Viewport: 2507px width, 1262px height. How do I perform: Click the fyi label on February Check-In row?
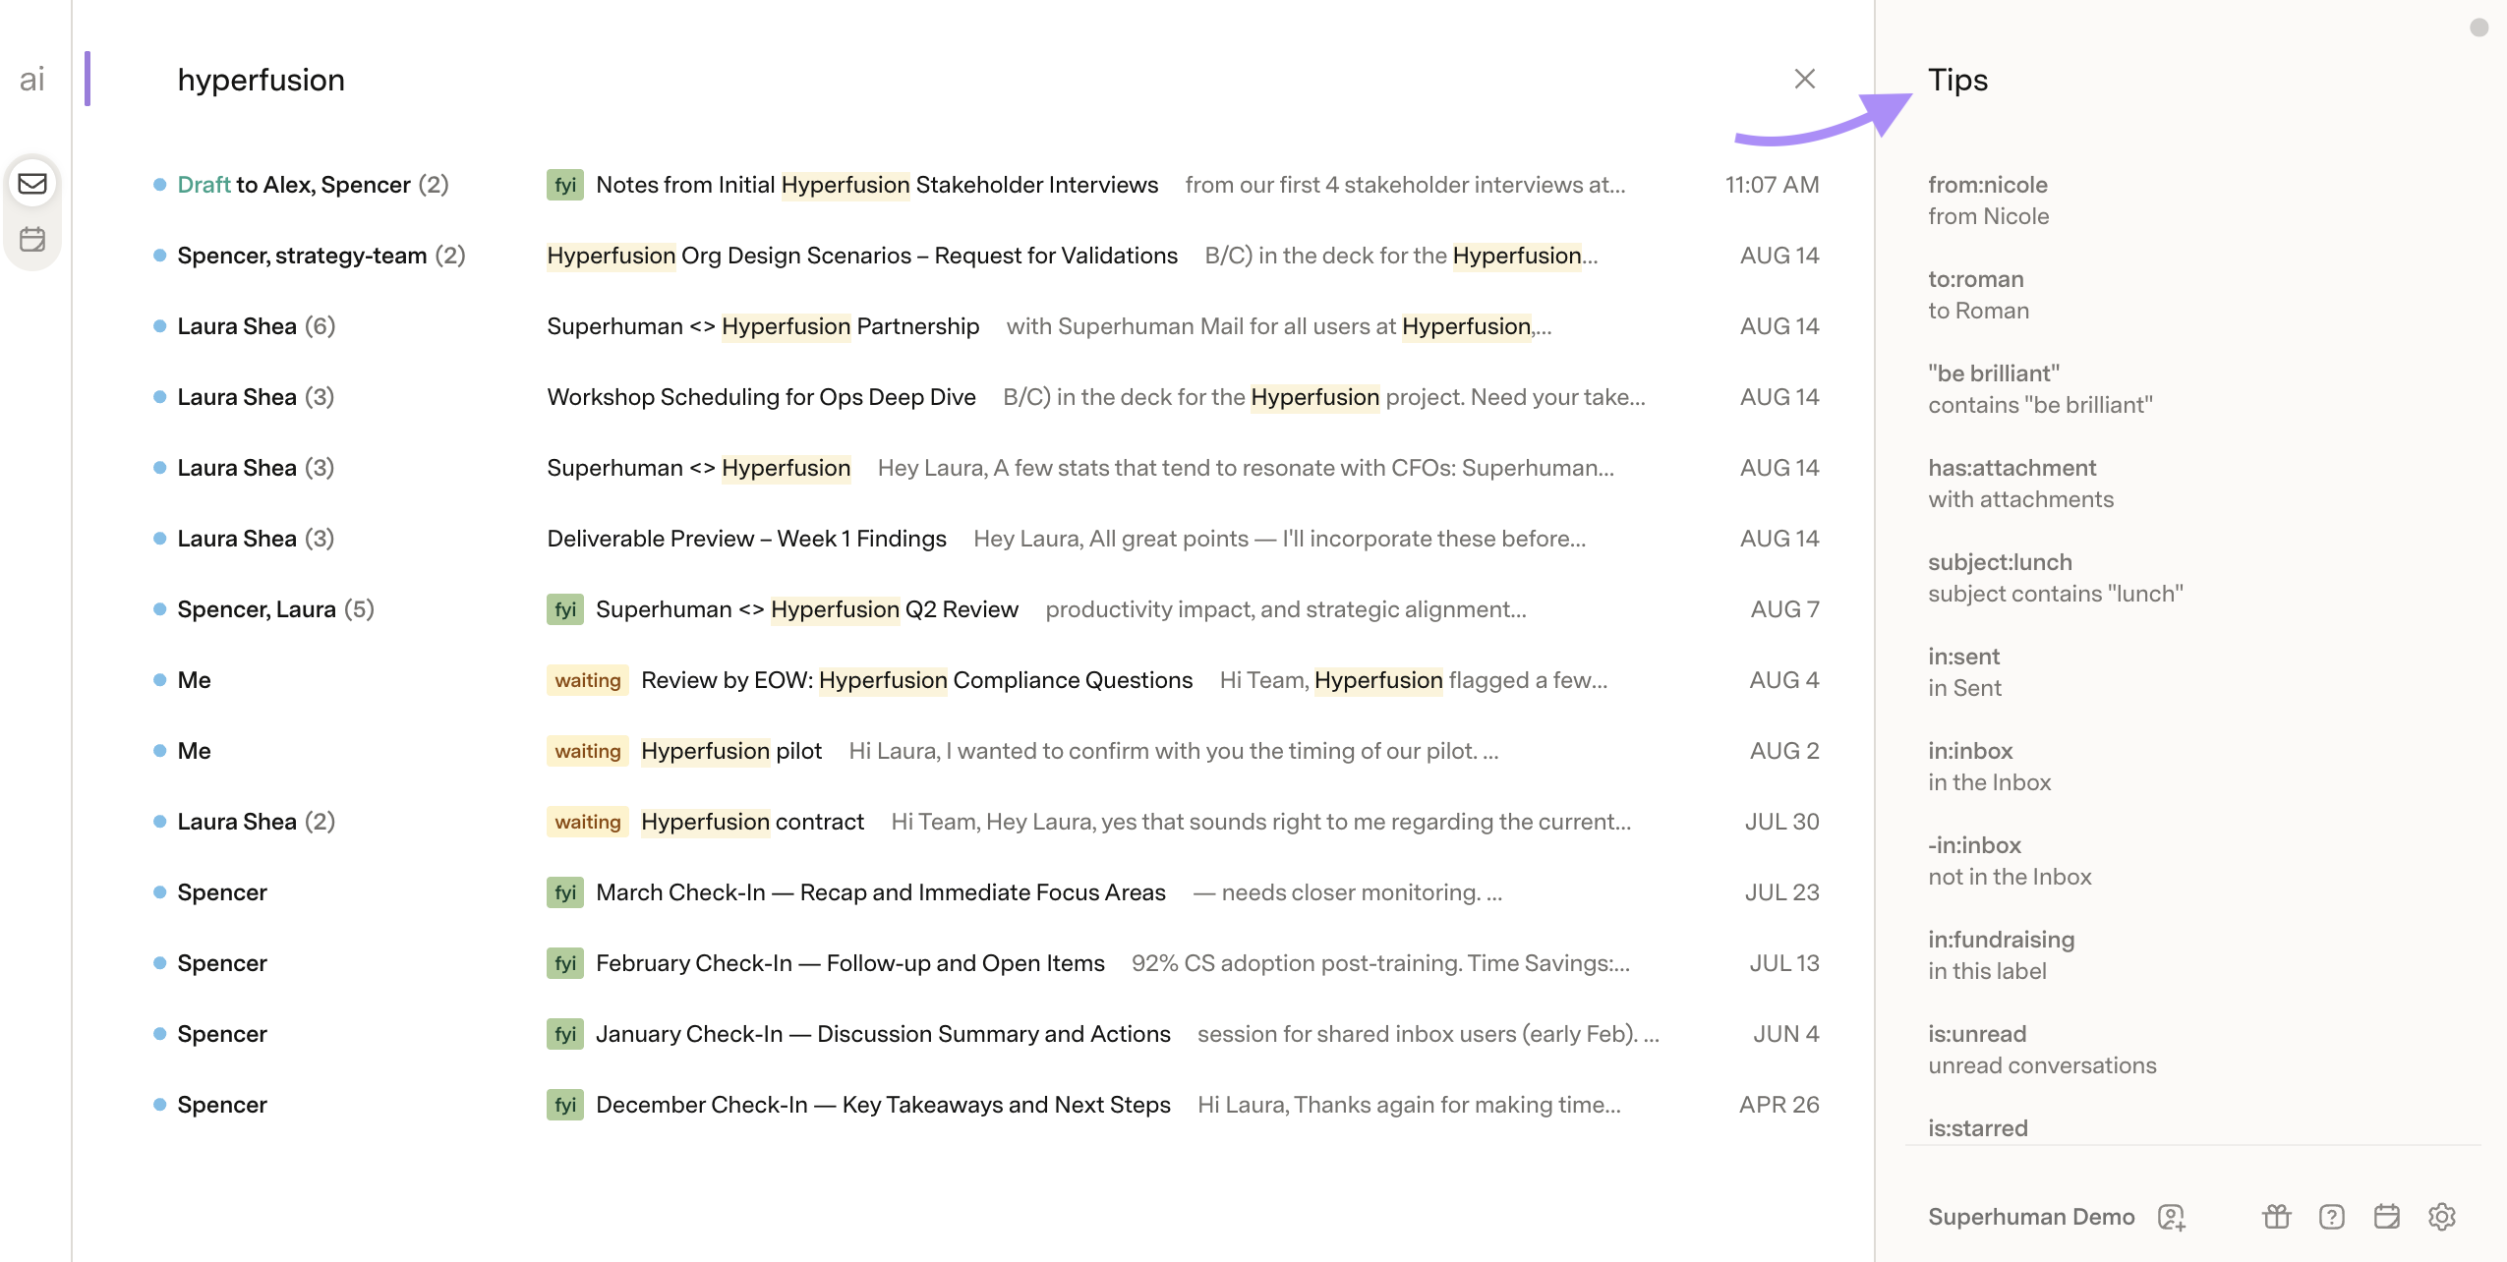coord(565,963)
